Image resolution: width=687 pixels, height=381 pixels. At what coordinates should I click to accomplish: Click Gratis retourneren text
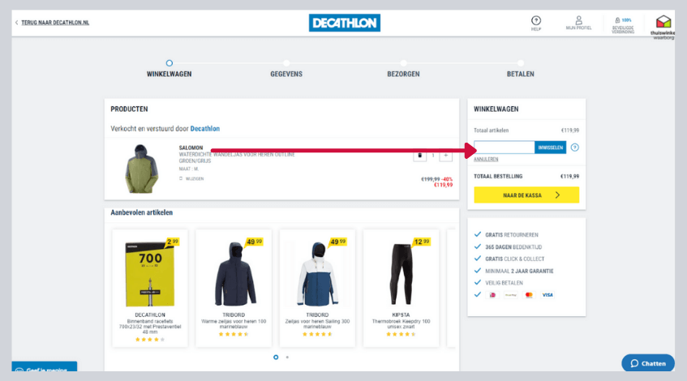(512, 235)
